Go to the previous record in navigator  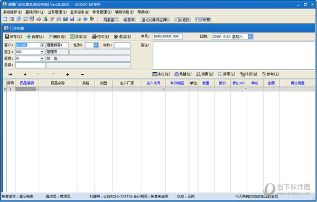[25, 74]
